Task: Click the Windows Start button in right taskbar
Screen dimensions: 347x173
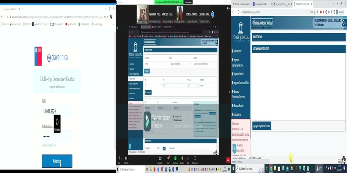Action: point(234,169)
